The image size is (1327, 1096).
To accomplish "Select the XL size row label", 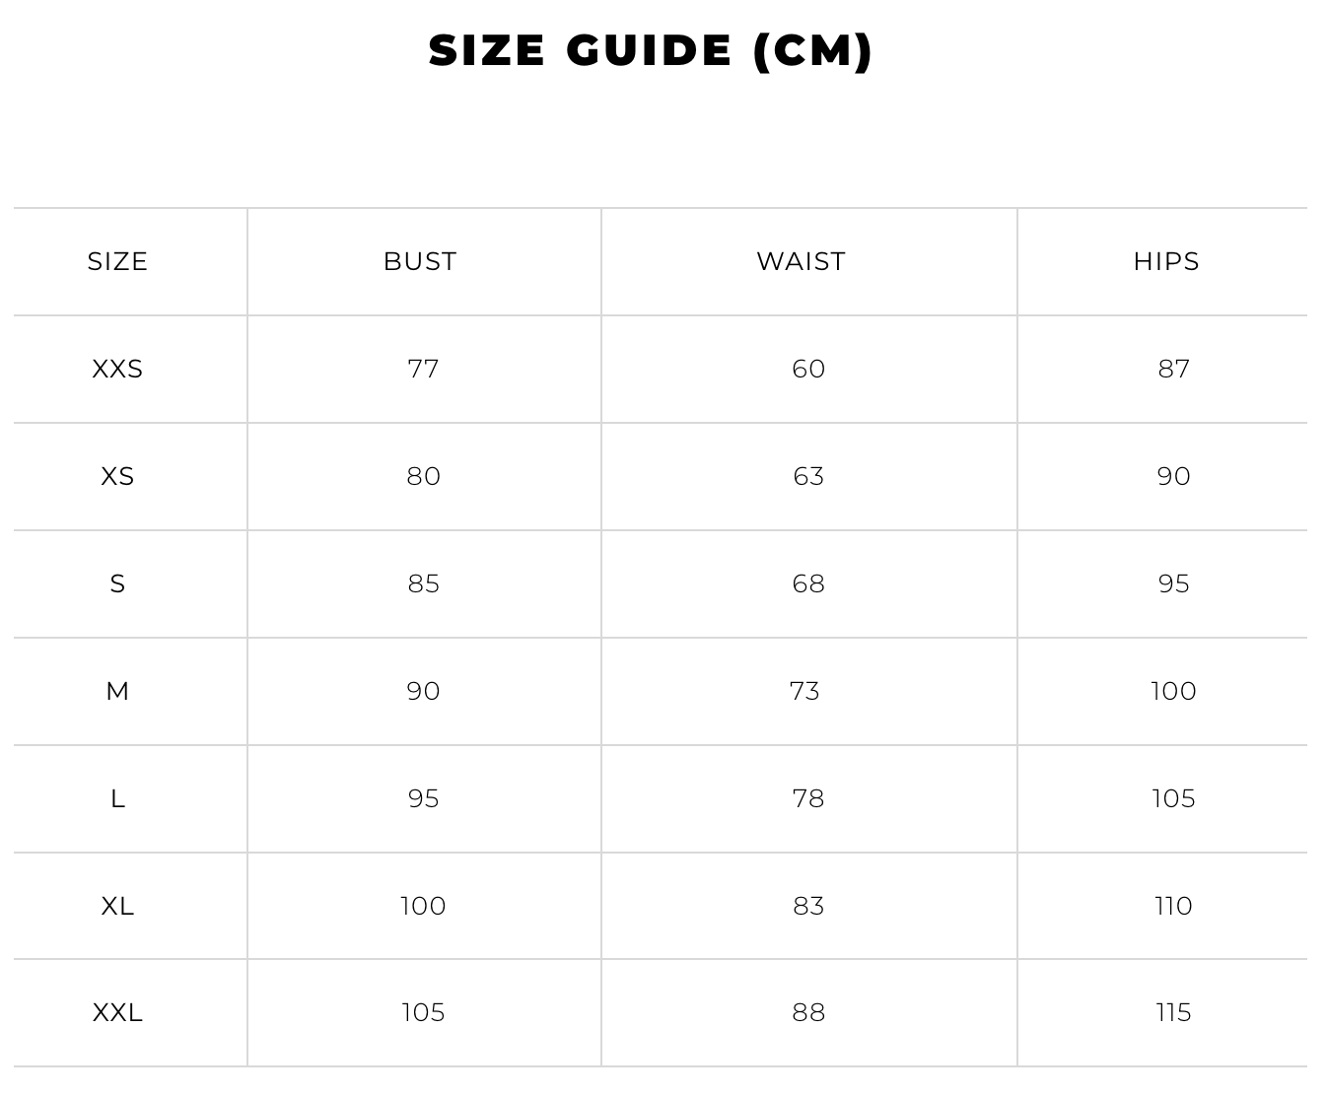I will point(117,906).
